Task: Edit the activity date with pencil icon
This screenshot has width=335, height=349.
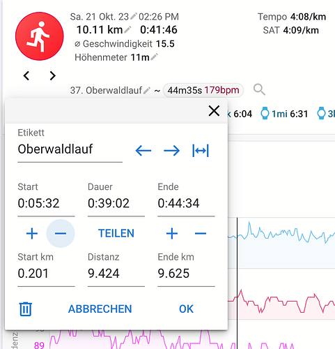Action: pyautogui.click(x=134, y=16)
